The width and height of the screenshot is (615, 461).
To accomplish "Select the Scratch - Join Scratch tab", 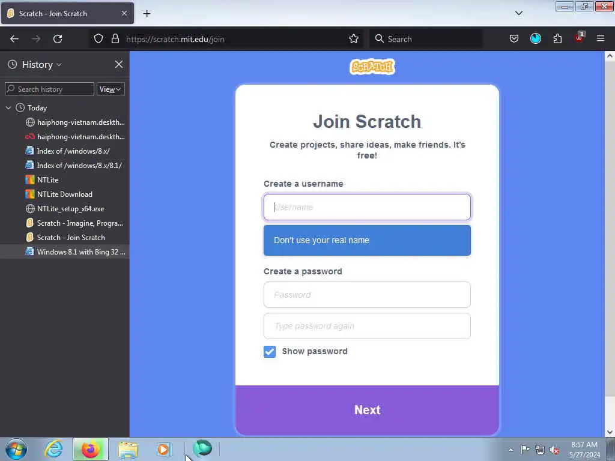I will click(67, 14).
